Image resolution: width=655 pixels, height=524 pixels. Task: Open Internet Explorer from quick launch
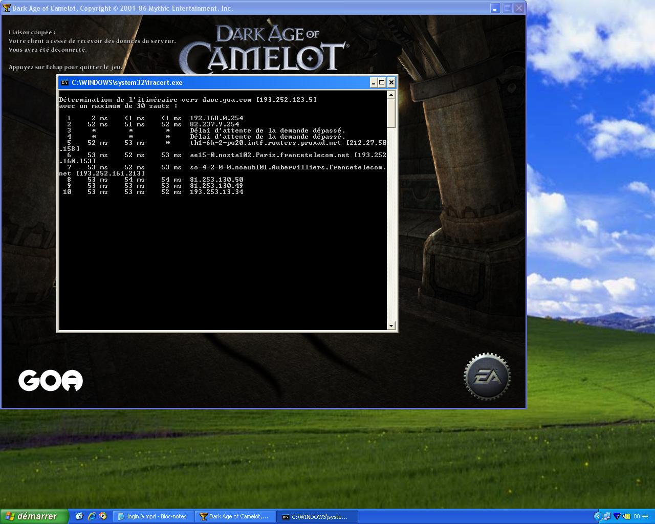[x=92, y=516]
